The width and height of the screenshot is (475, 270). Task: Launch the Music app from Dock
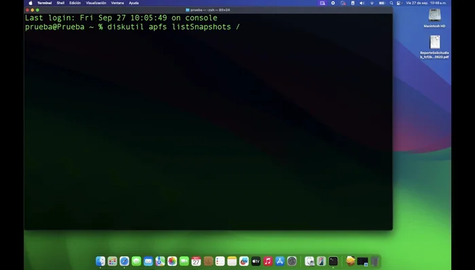tap(268, 261)
